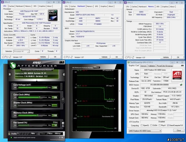Toggle the Afterburner profile lock icon
The image size is (186, 142).
[x=9, y=134]
